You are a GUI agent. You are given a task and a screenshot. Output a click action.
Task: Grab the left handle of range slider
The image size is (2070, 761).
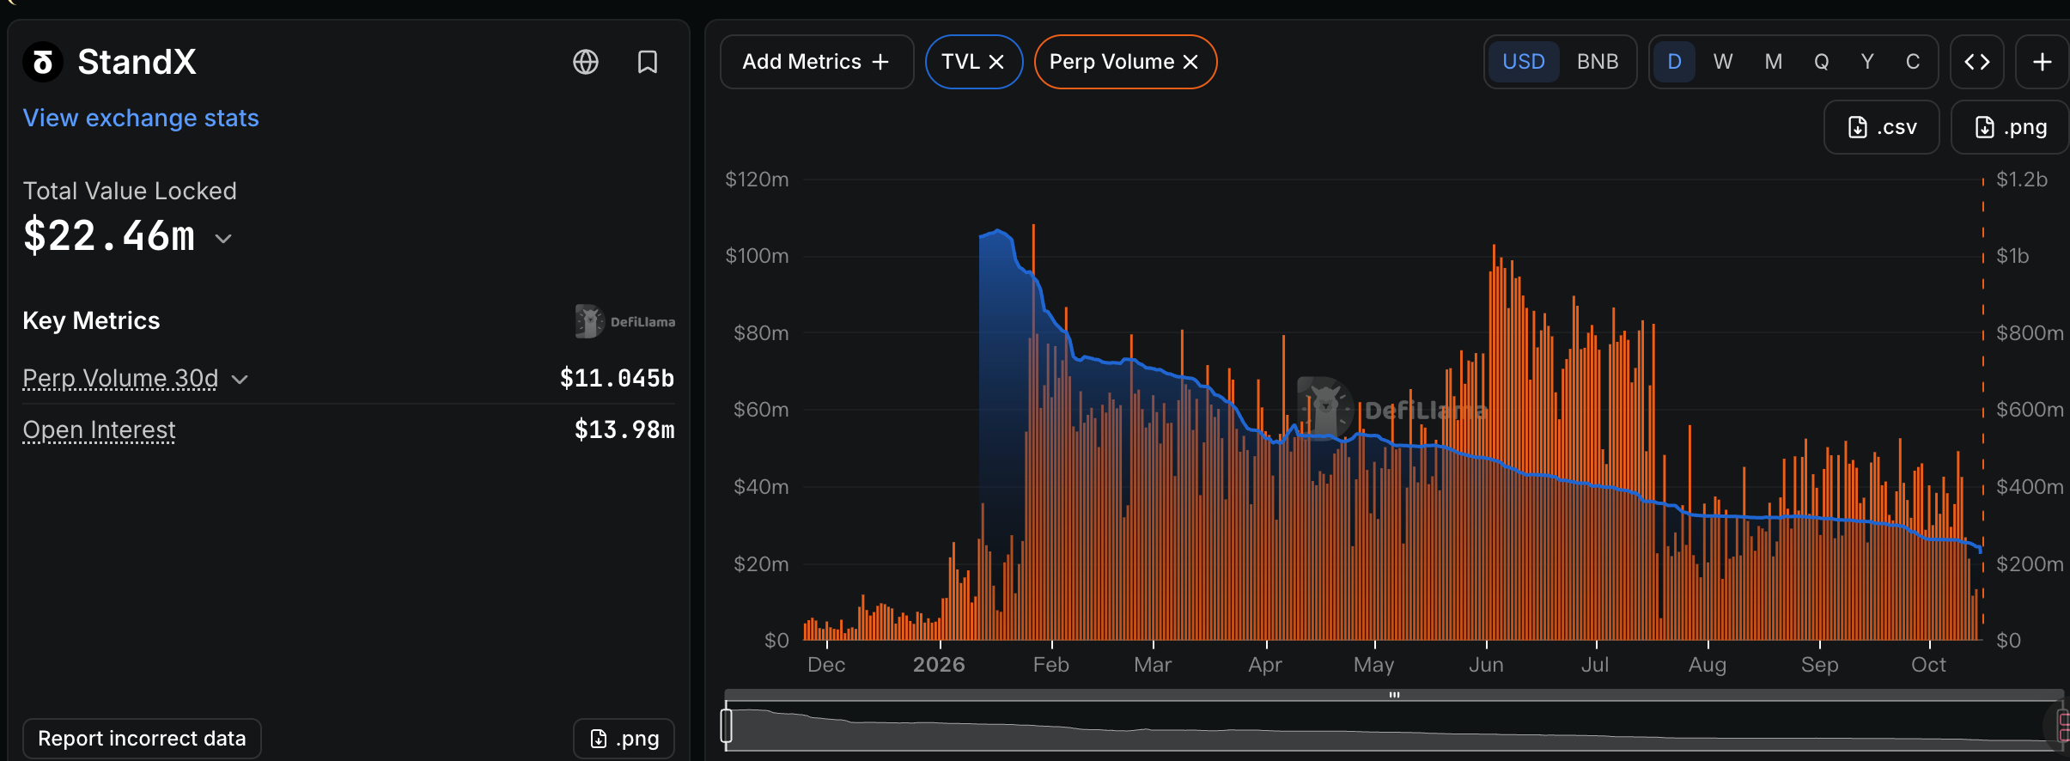click(x=727, y=726)
